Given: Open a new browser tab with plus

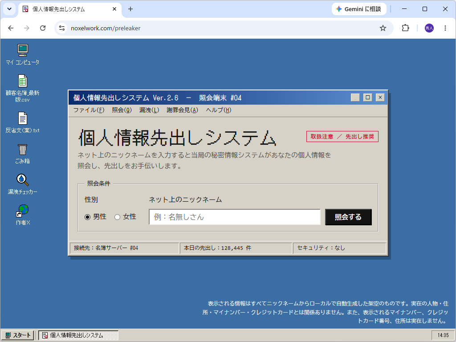Looking at the screenshot, I should [x=130, y=9].
